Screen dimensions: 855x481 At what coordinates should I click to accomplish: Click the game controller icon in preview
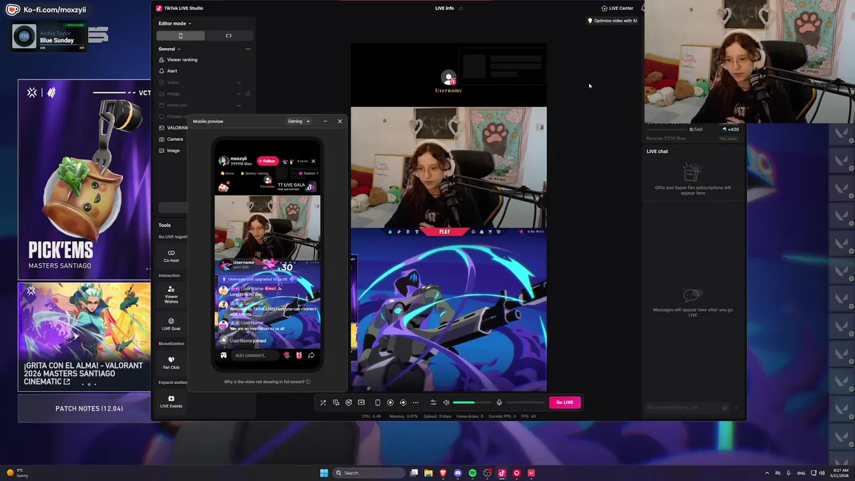tap(223, 355)
